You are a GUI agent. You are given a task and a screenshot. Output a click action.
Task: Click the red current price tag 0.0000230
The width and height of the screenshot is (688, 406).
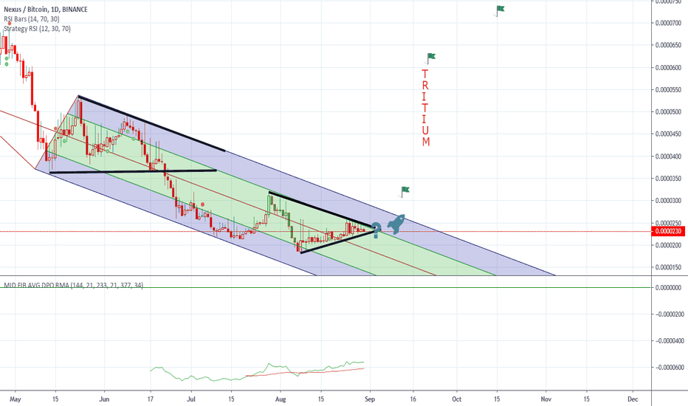[669, 231]
